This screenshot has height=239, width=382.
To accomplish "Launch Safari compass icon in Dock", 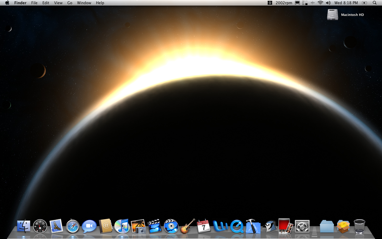I will click(73, 227).
